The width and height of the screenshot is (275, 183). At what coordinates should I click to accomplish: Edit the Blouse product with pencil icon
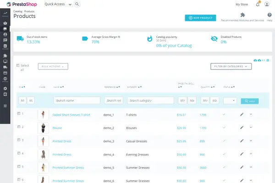point(242,128)
